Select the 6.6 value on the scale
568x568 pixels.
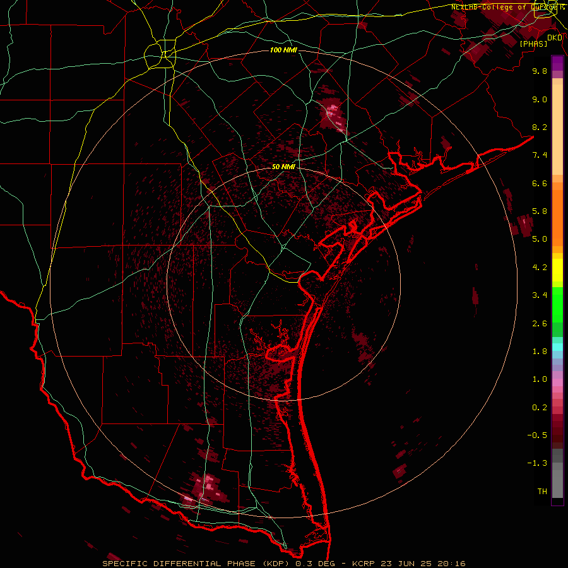(540, 183)
